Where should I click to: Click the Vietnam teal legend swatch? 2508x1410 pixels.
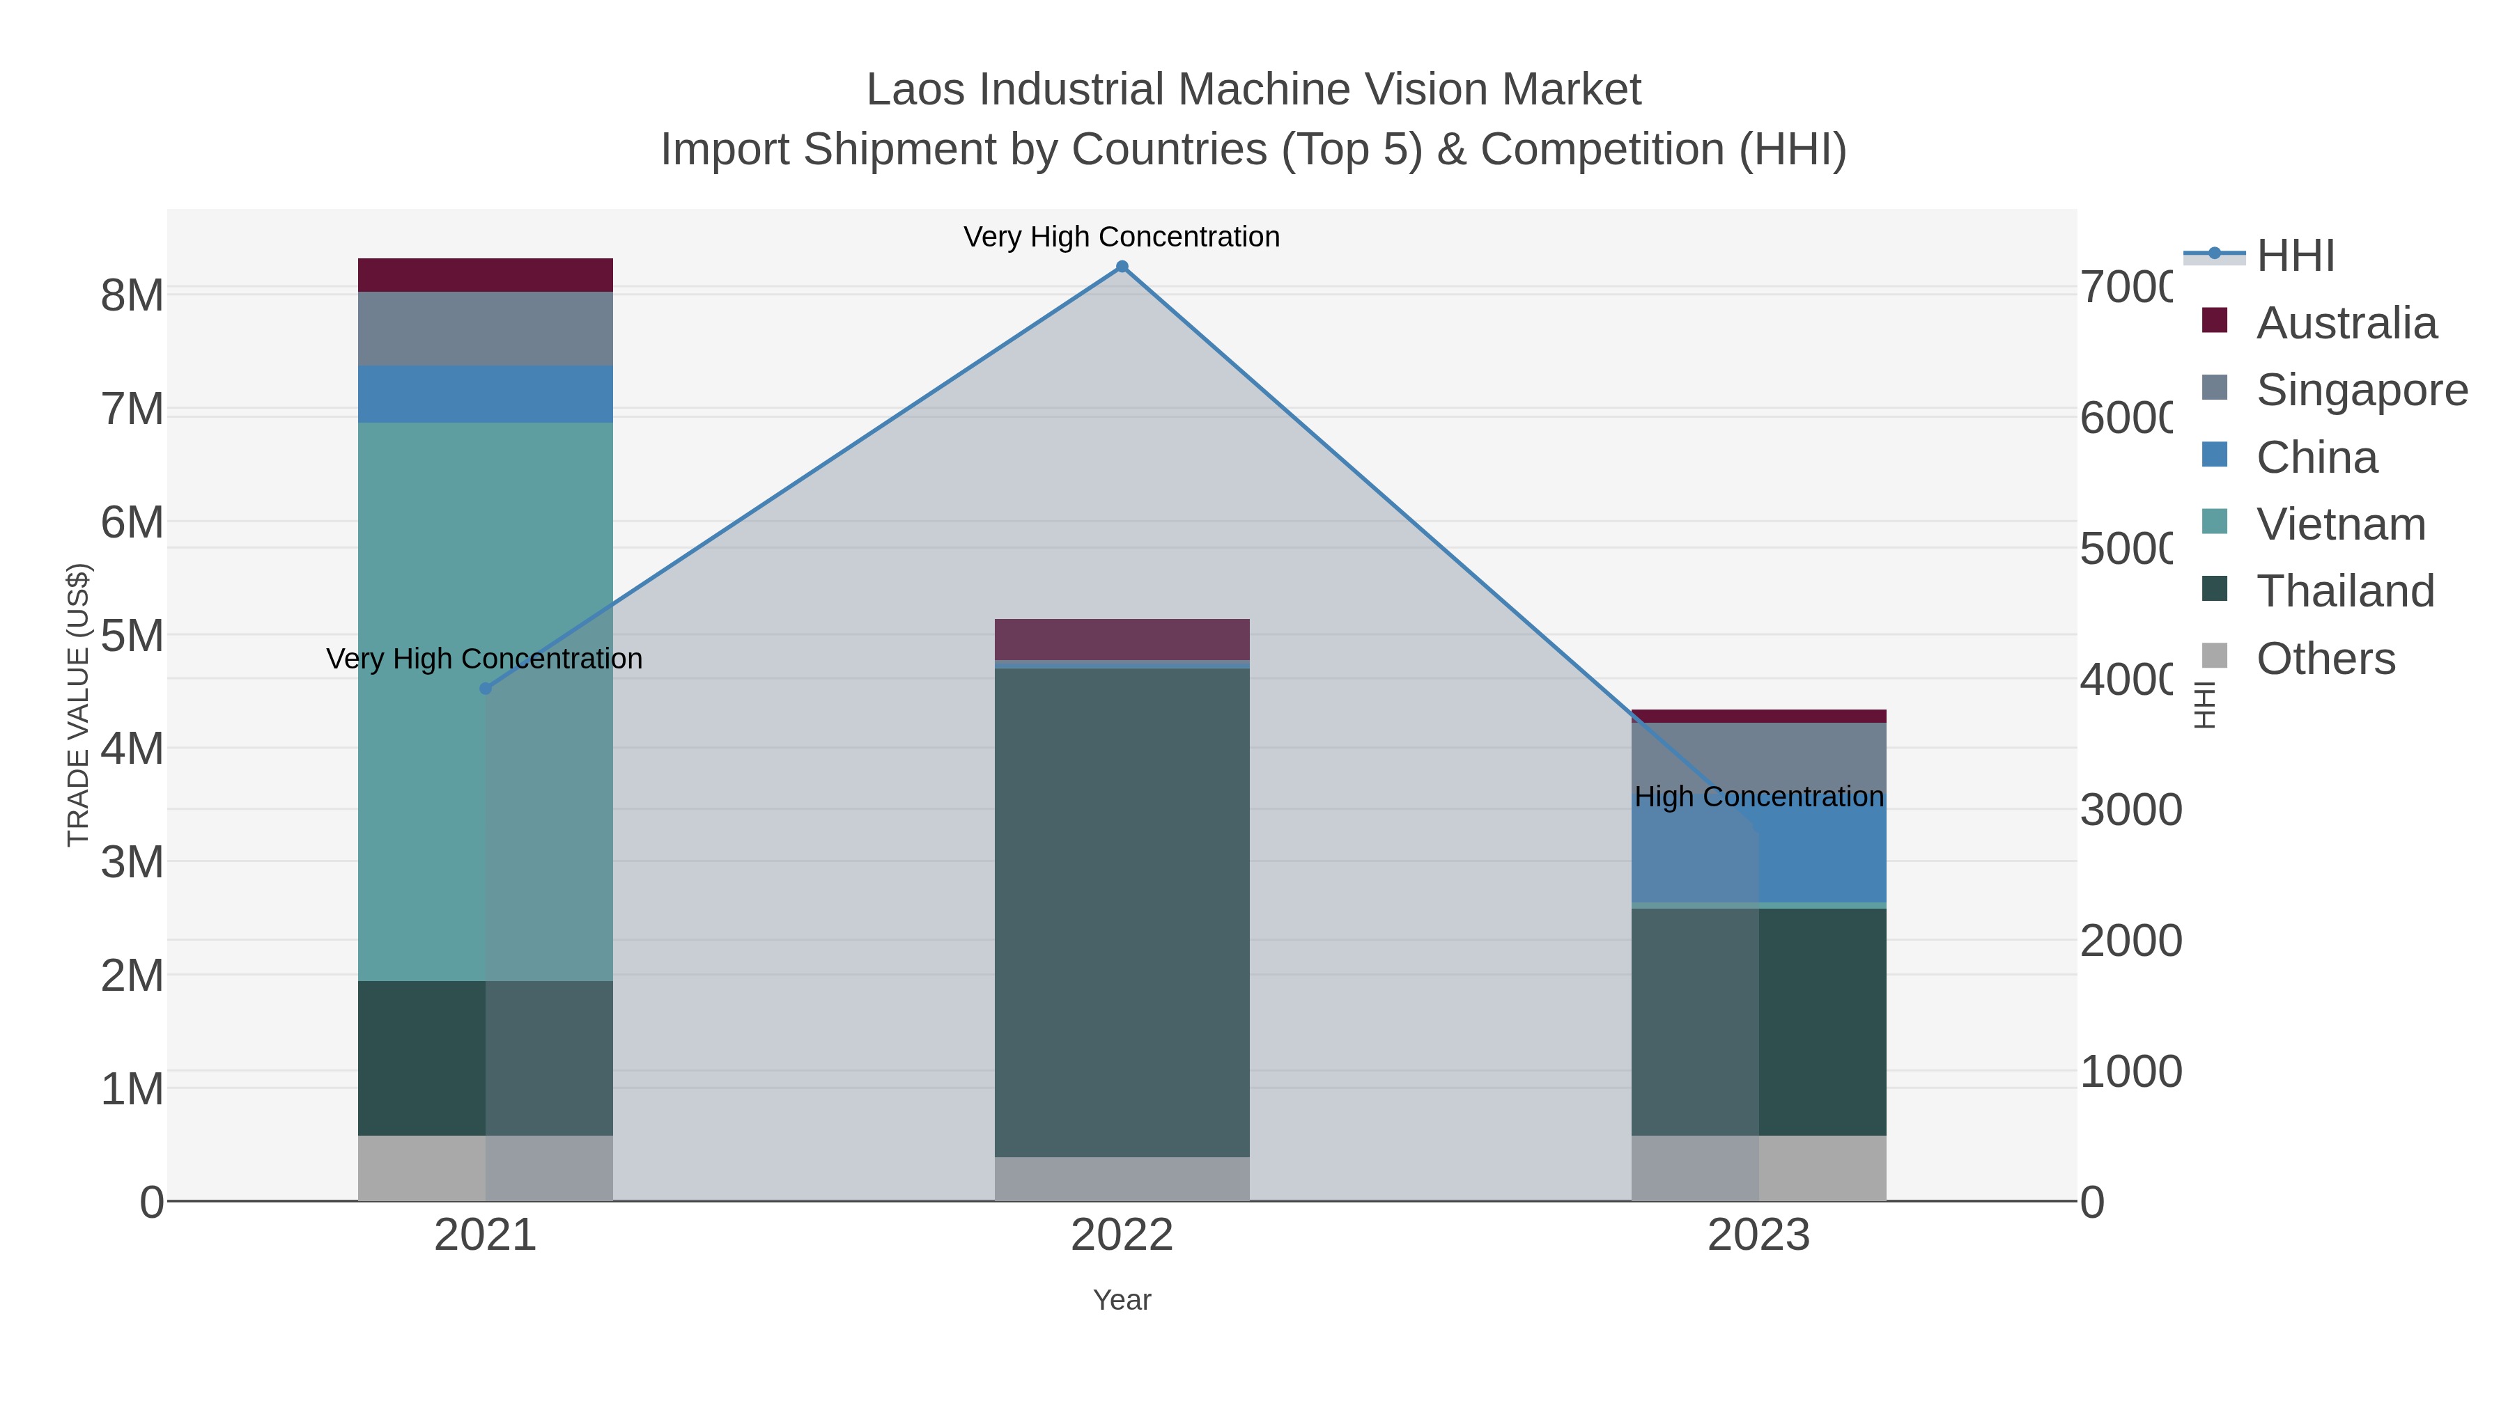click(2215, 522)
